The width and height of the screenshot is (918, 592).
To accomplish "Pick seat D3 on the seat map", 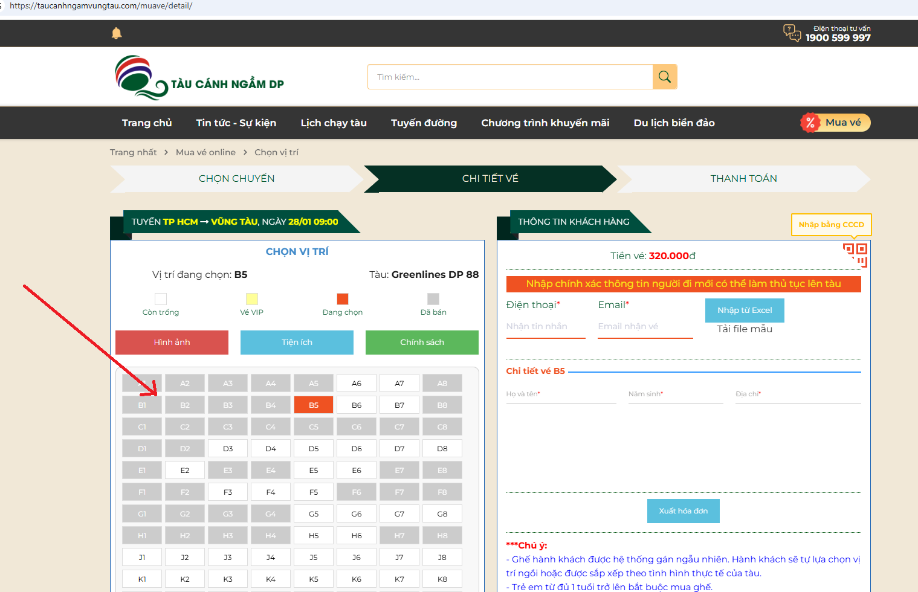I will (x=228, y=448).
